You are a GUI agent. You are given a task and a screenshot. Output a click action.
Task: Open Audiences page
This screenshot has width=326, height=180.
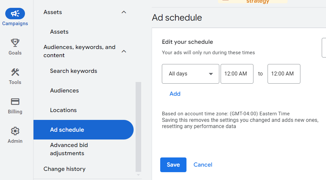[64, 90]
